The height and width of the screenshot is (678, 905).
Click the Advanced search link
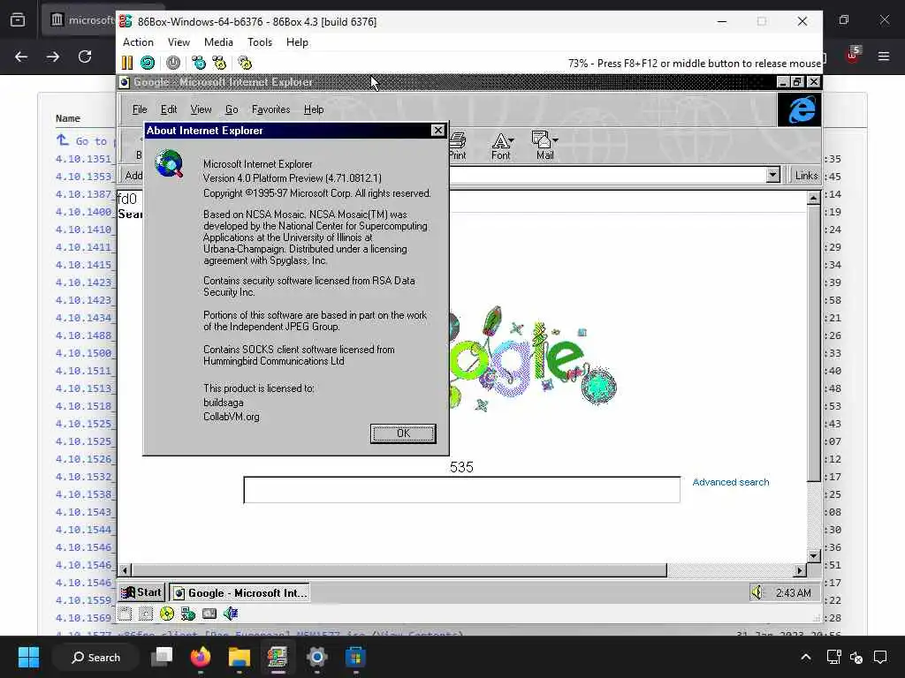(731, 482)
